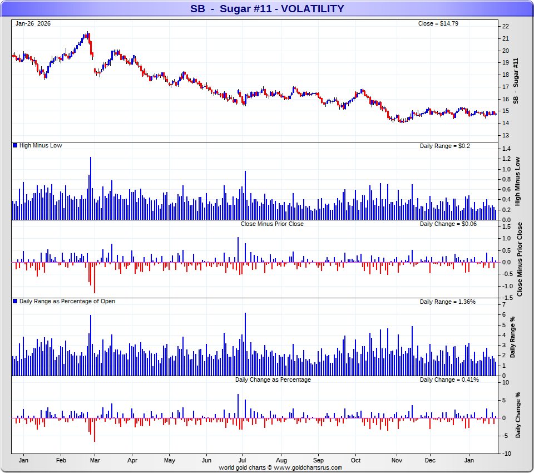Click the Daily Change as Percentage panel heading
Screen dimensions: 534x473
click(273, 380)
